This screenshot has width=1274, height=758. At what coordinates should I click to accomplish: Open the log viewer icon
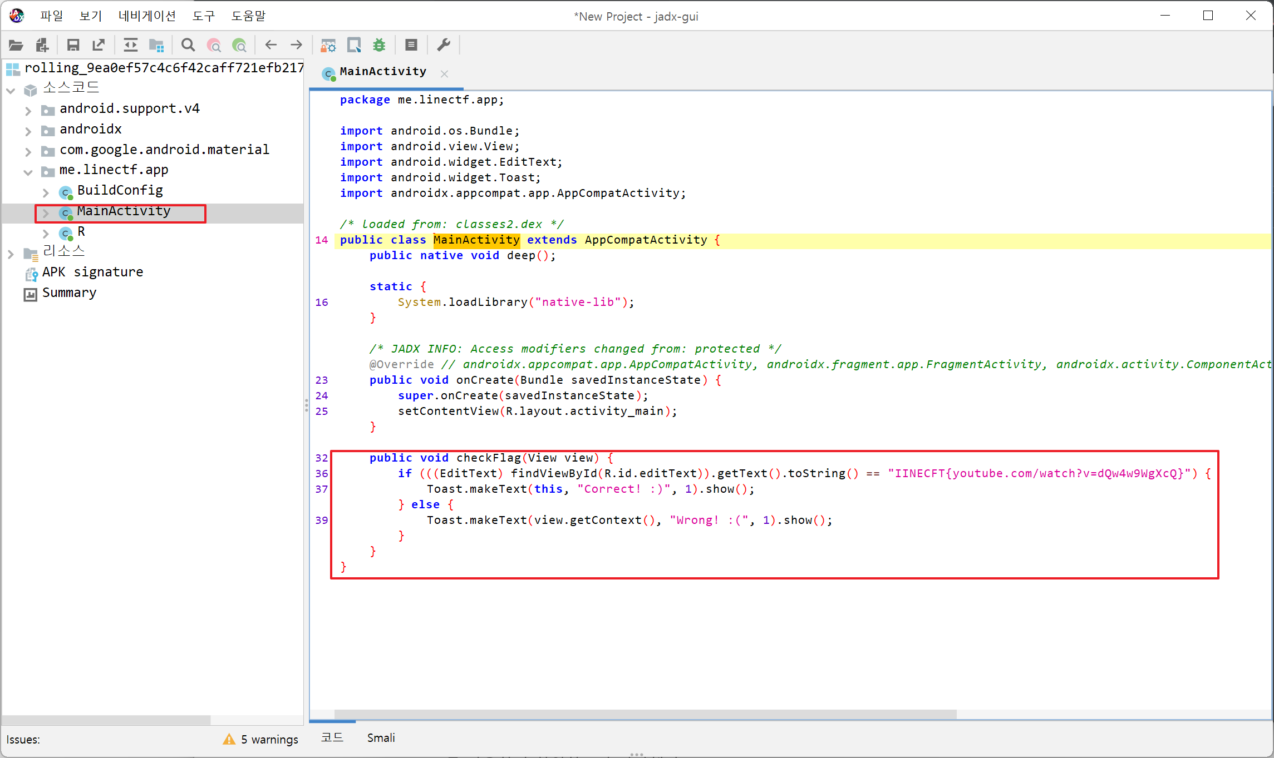point(411,45)
